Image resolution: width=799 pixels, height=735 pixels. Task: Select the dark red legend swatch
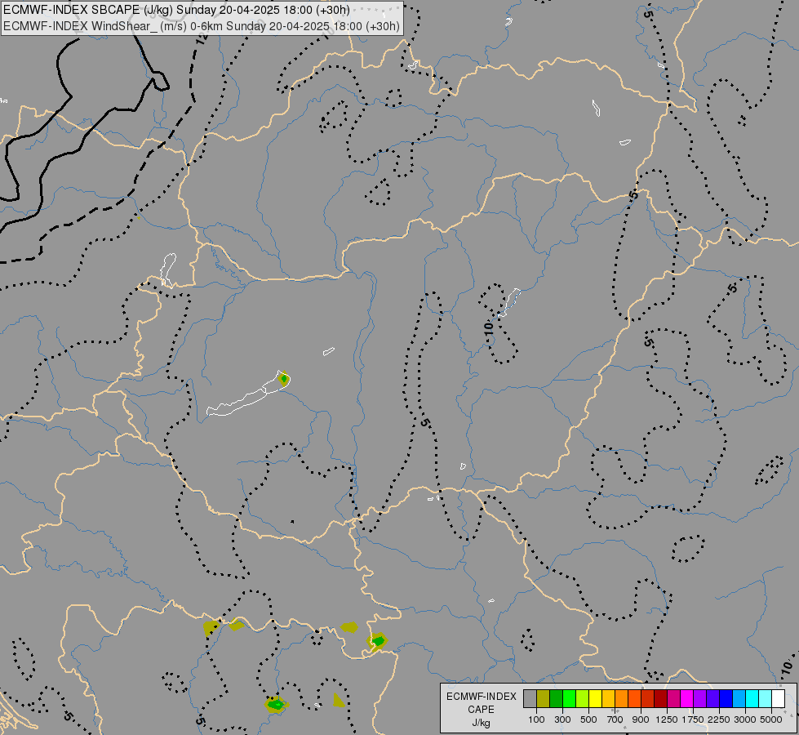tap(660, 698)
